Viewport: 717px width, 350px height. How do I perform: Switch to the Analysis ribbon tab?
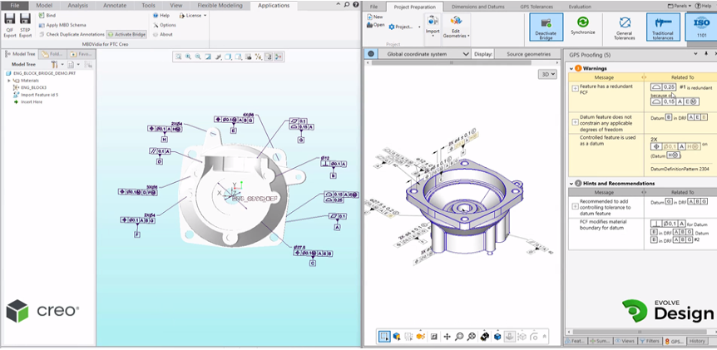pyautogui.click(x=77, y=6)
